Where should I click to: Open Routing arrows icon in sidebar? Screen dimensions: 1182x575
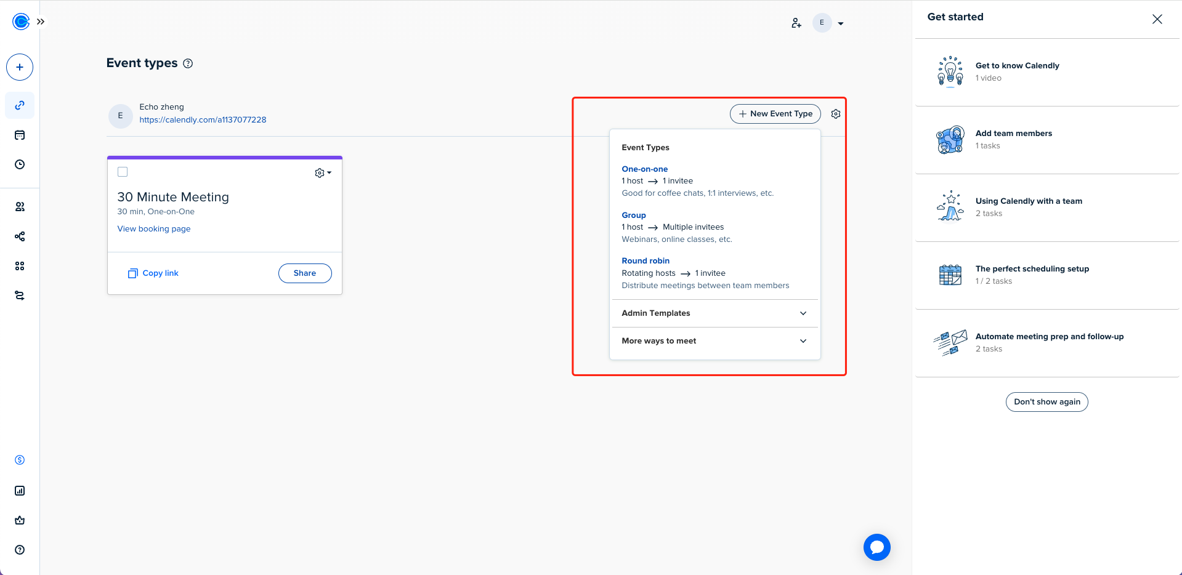(20, 296)
